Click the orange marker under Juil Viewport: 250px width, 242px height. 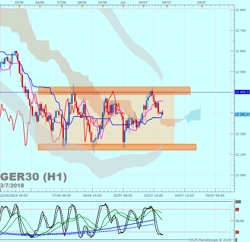tap(123, 6)
